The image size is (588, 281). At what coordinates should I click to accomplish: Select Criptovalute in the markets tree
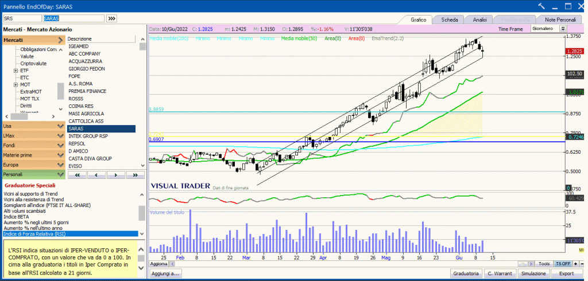pos(33,64)
